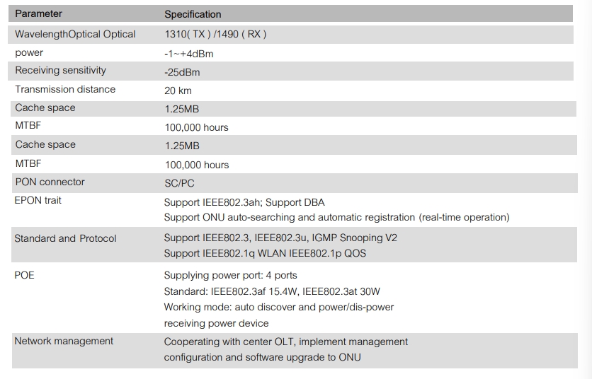
Task: Click the Specification column header
Action: [193, 14]
